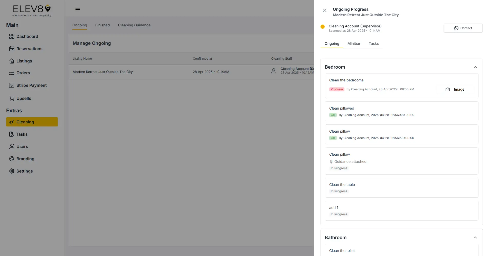Open Tasks via the sidebar icon
489x256 pixels.
click(x=12, y=134)
